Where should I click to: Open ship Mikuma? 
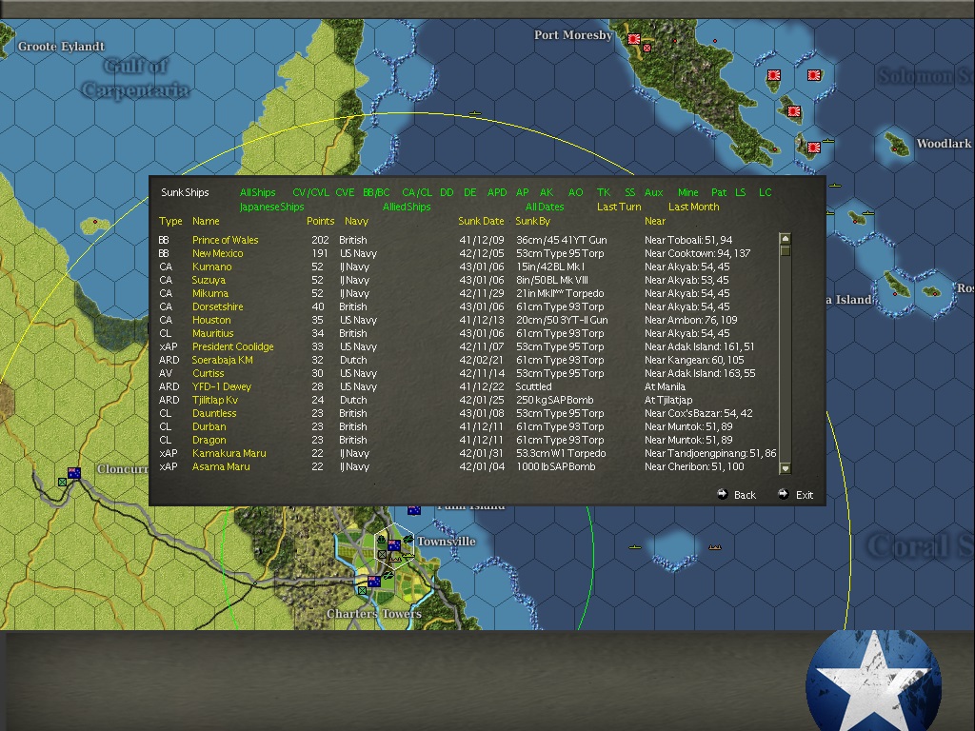210,293
